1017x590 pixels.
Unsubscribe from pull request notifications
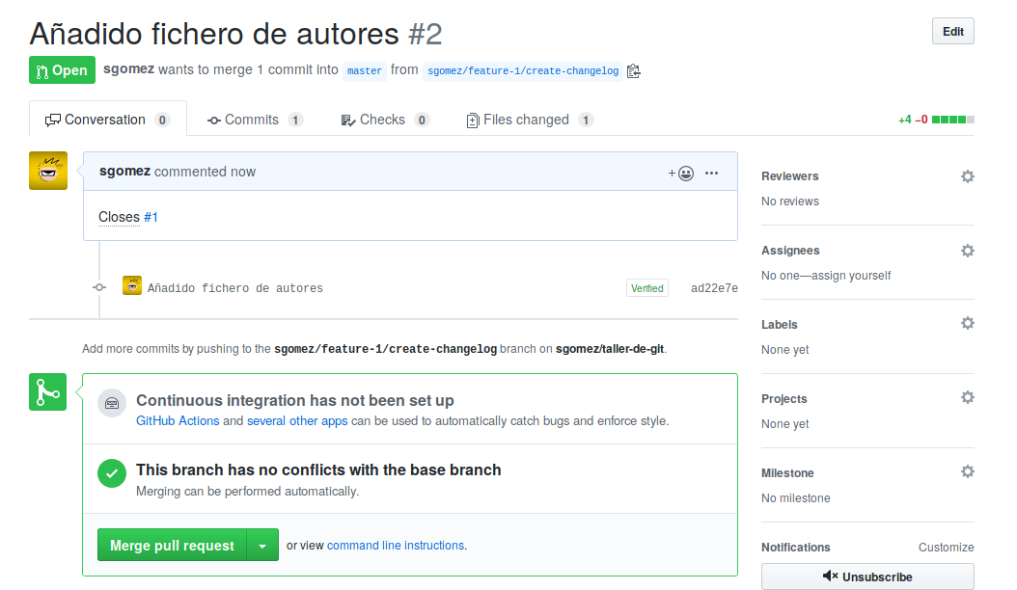[867, 577]
